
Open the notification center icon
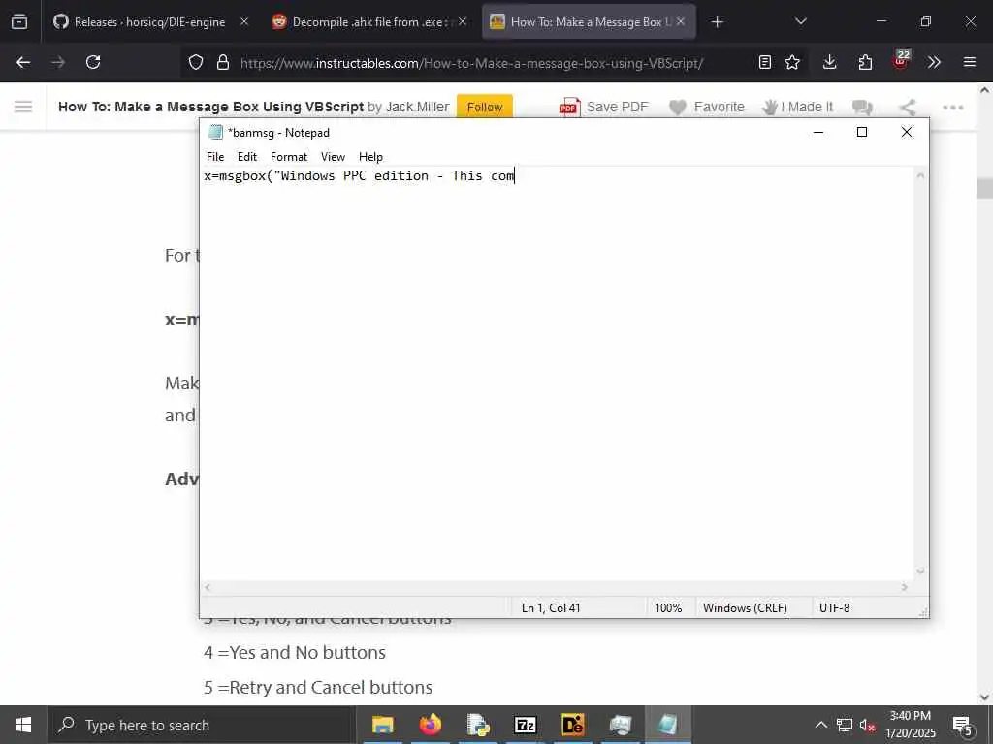click(963, 726)
